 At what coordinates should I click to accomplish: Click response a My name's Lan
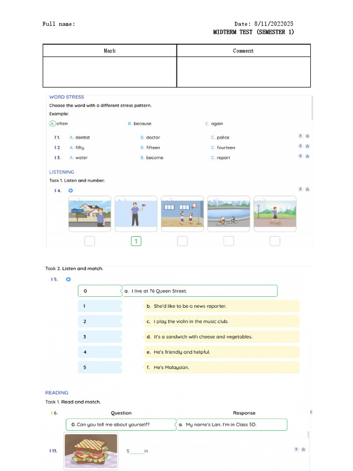[x=232, y=425]
